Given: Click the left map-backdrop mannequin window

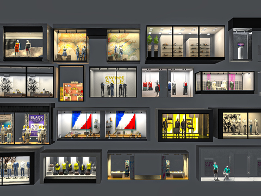Looking at the screenshot, I should (71, 45).
